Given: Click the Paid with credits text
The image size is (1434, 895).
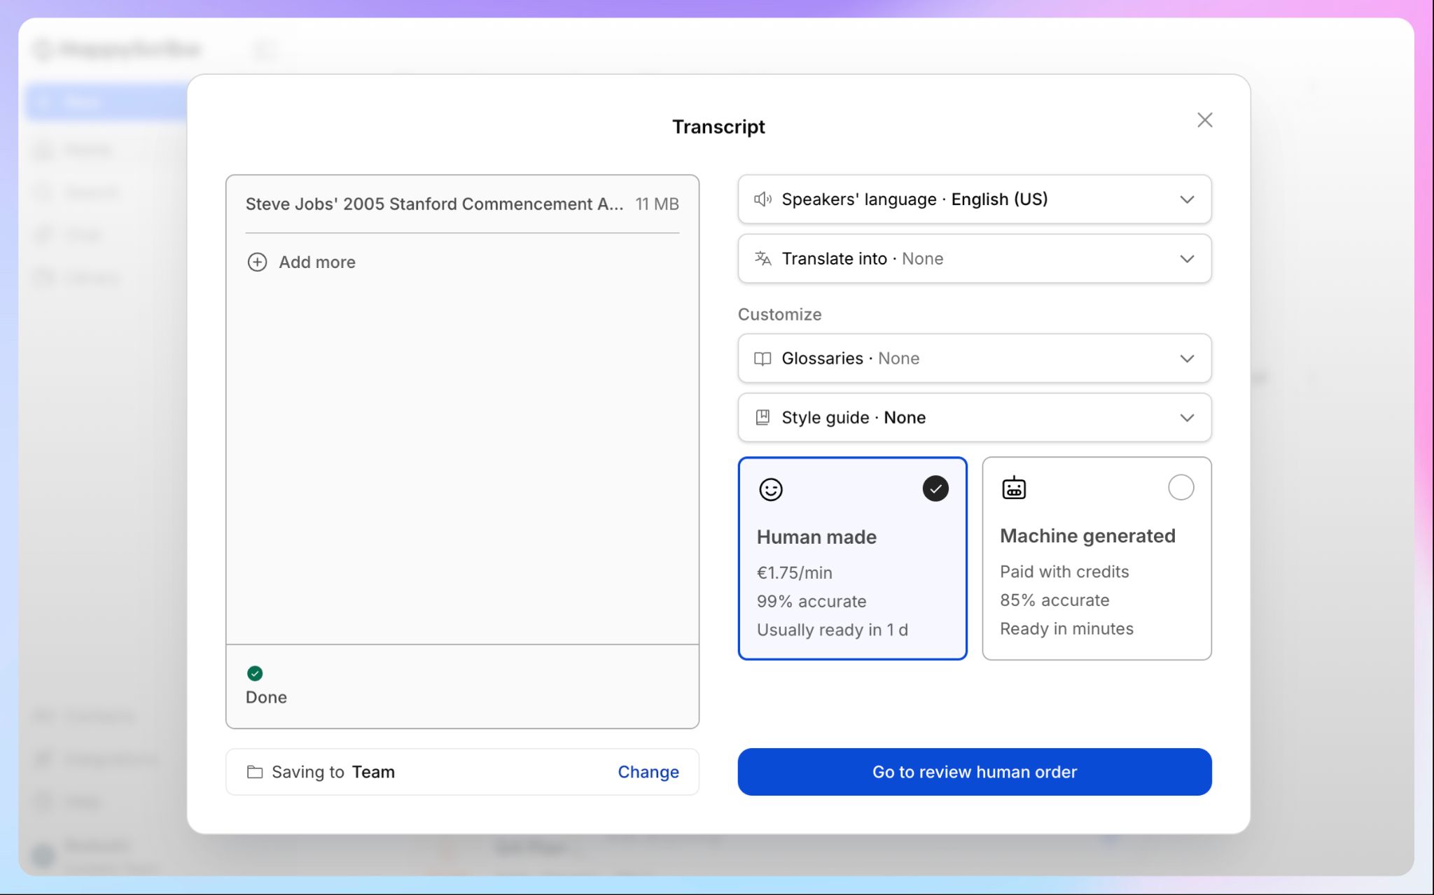Looking at the screenshot, I should [x=1064, y=572].
